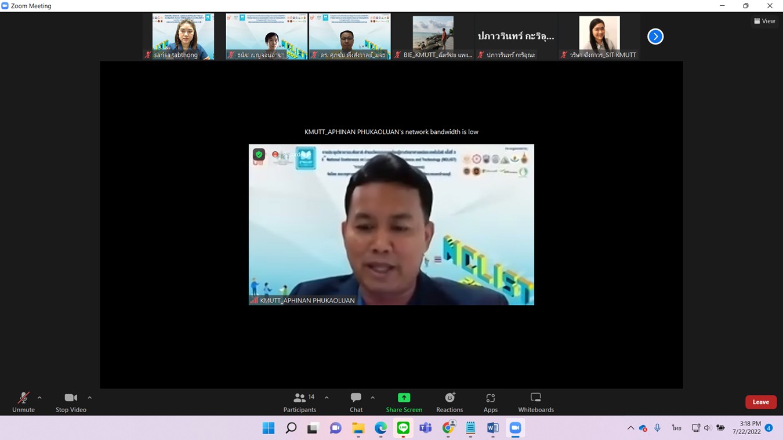Click the green encryption shield icon
The width and height of the screenshot is (783, 440).
(x=259, y=154)
